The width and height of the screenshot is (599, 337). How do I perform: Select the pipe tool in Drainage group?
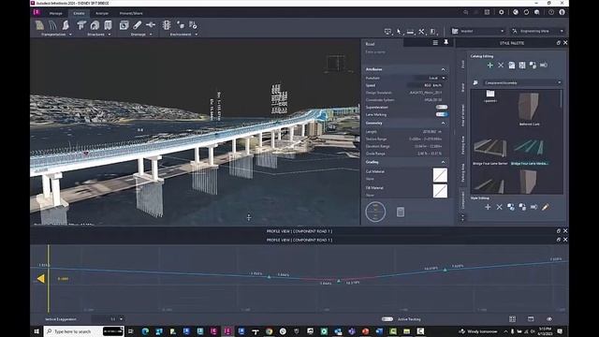pos(138,25)
